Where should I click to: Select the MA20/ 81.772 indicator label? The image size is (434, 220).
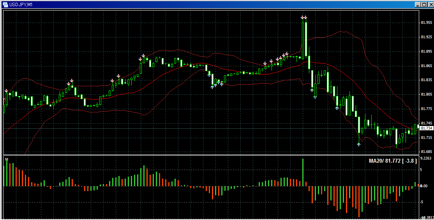(x=393, y=161)
